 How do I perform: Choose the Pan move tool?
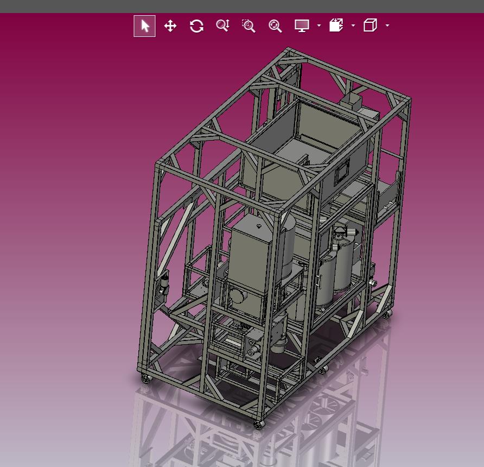(170, 26)
